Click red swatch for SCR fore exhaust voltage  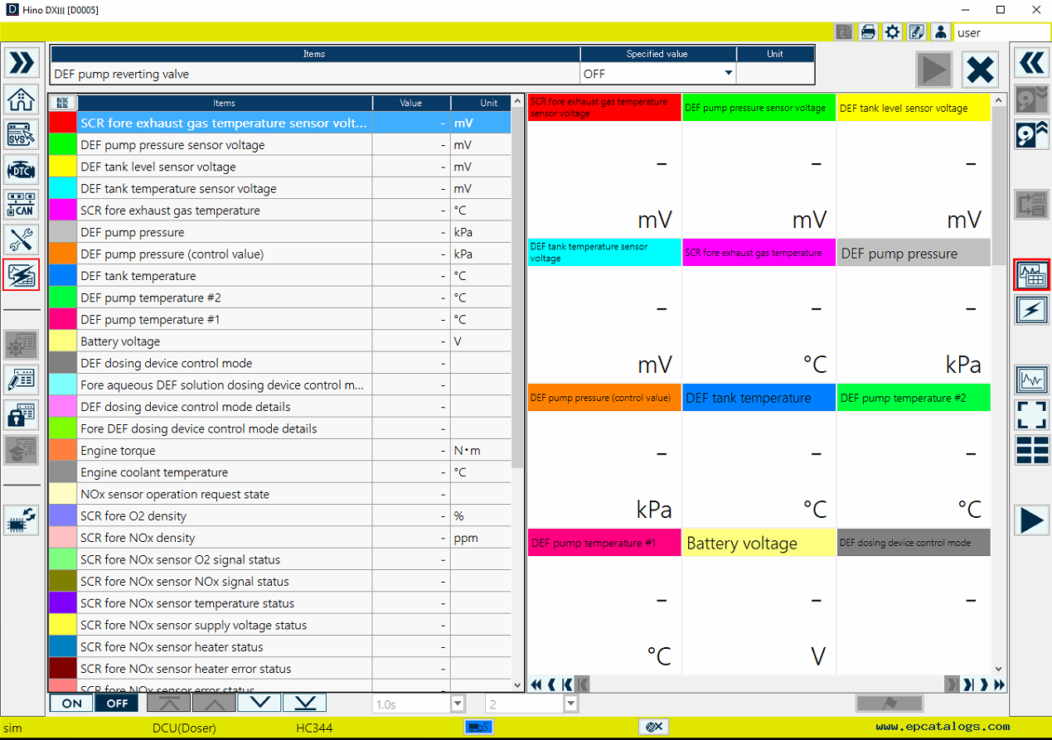(x=63, y=123)
